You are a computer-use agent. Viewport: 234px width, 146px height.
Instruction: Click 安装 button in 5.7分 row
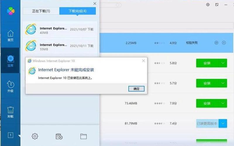pos(207,83)
